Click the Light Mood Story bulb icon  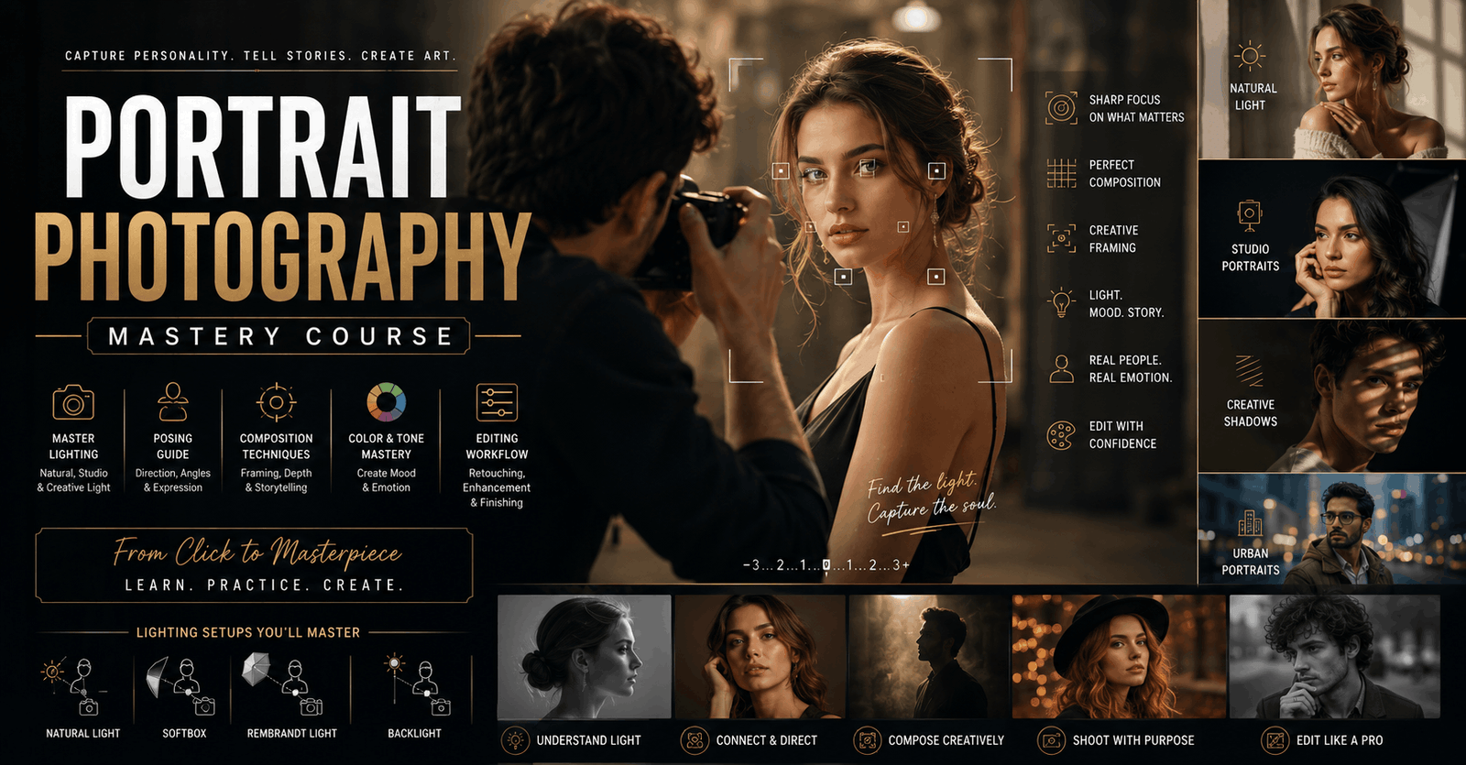coord(1061,302)
